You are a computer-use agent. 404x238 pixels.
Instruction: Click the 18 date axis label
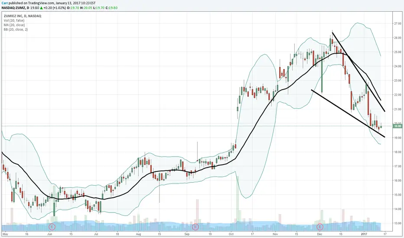click(x=117, y=234)
